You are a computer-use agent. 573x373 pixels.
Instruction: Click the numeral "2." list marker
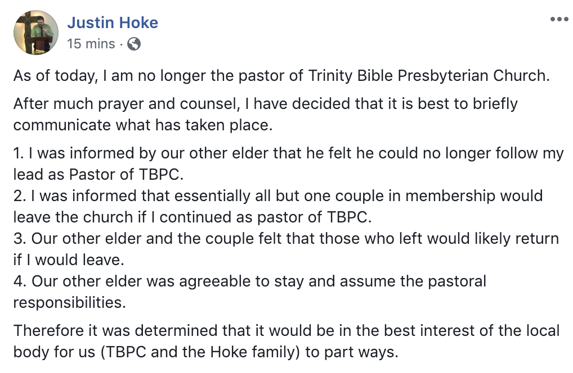coord(20,196)
